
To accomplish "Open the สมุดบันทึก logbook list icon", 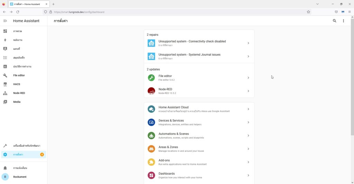I will coord(5,58).
